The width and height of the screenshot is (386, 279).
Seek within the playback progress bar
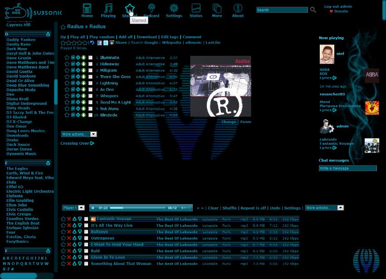click(x=138, y=208)
